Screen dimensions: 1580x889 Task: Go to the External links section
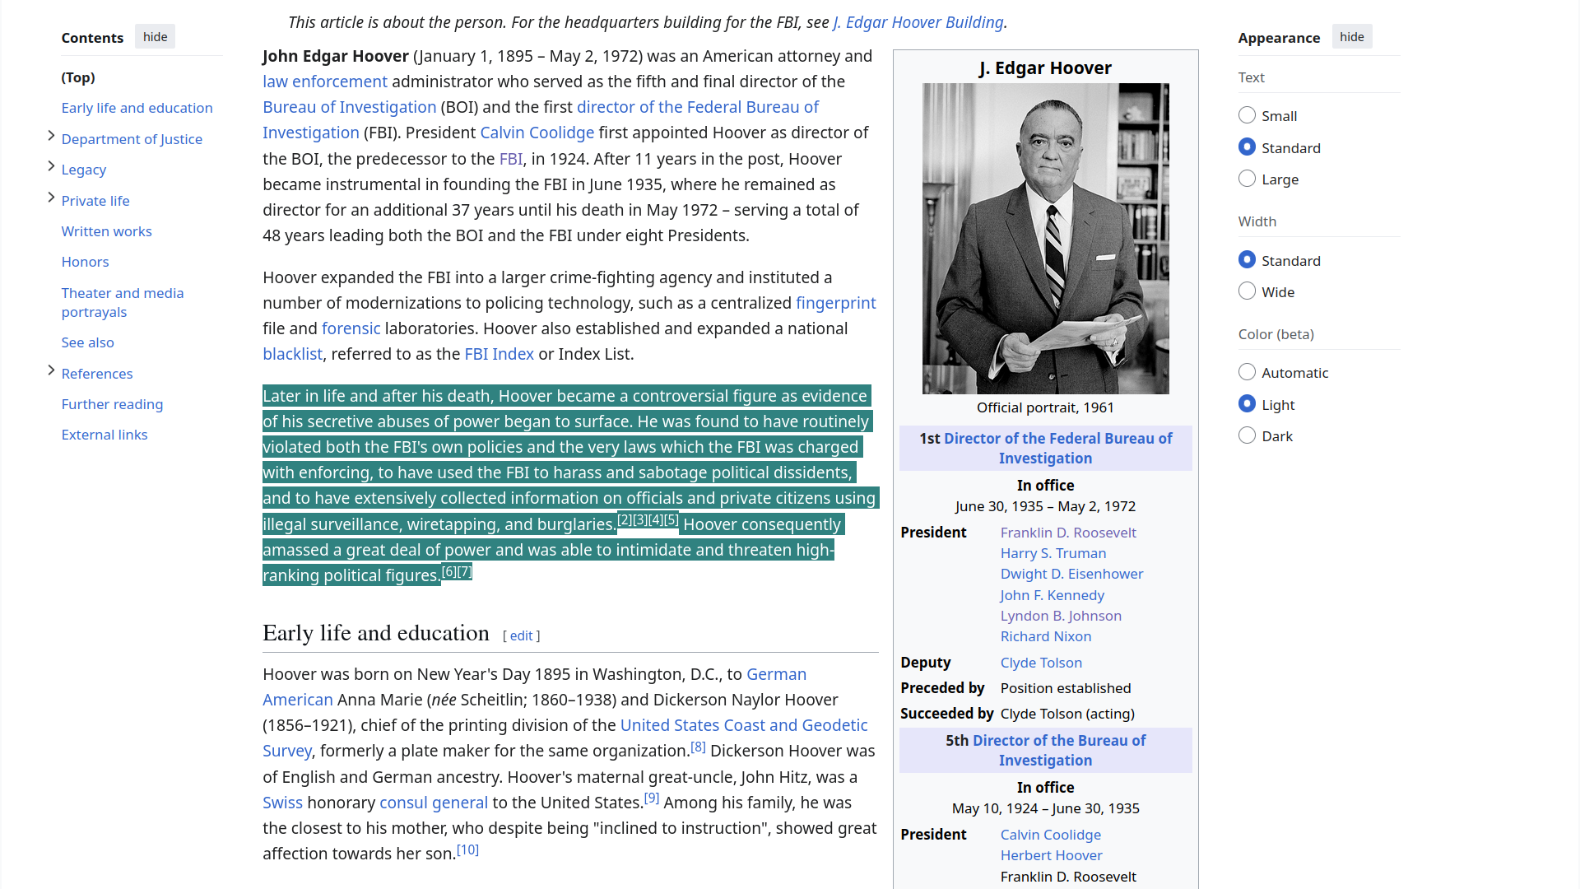104,435
